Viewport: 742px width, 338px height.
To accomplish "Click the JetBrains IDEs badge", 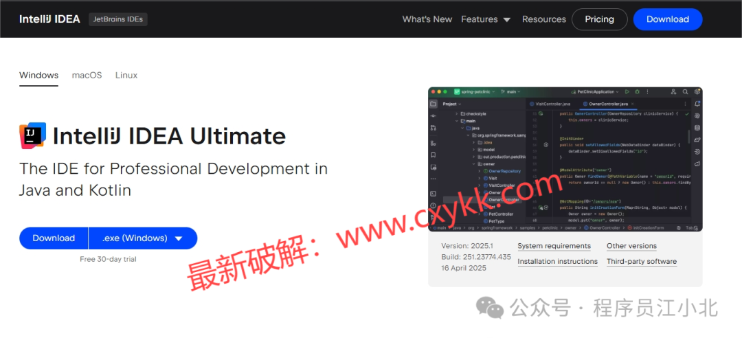I will click(118, 19).
